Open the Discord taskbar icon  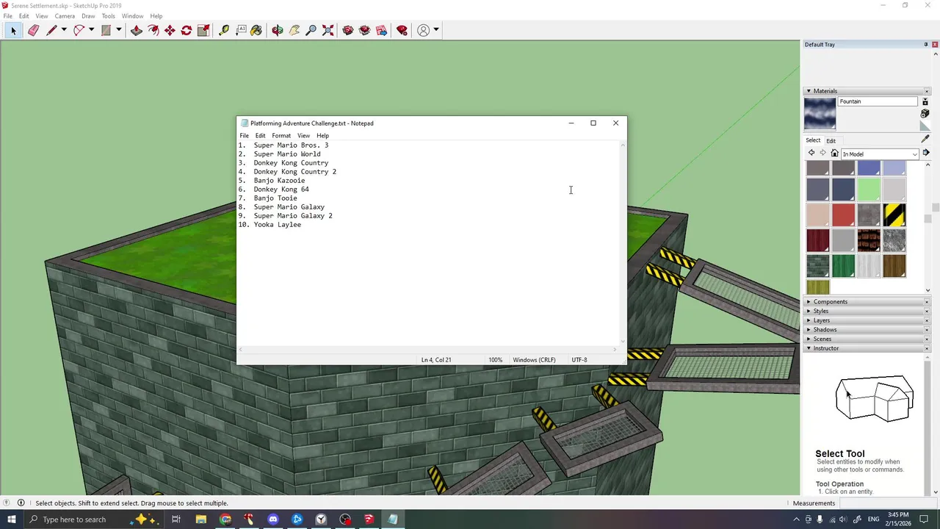(273, 519)
